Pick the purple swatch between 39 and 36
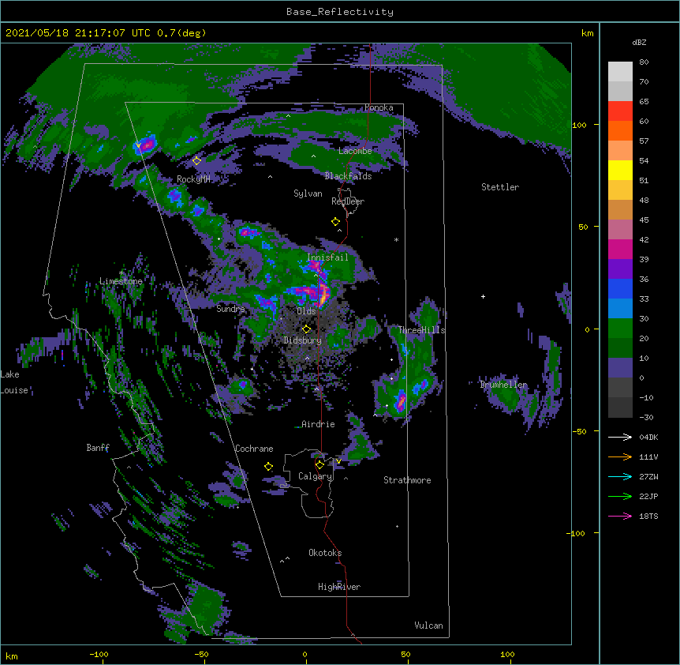This screenshot has height=665, width=680. point(620,269)
